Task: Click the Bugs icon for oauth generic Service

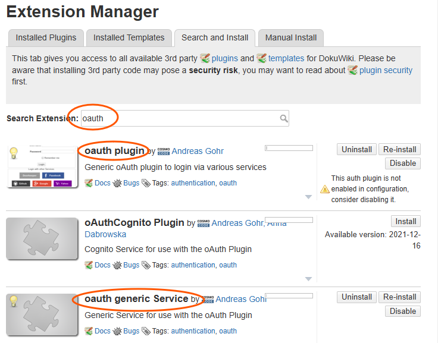Action: (x=117, y=331)
